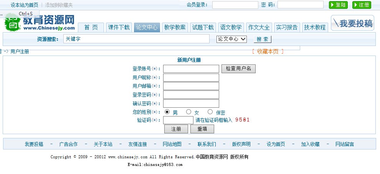Image resolution: width=380 pixels, height=174 pixels.
Task: Click footer link 加入收藏
Action: tap(310, 144)
